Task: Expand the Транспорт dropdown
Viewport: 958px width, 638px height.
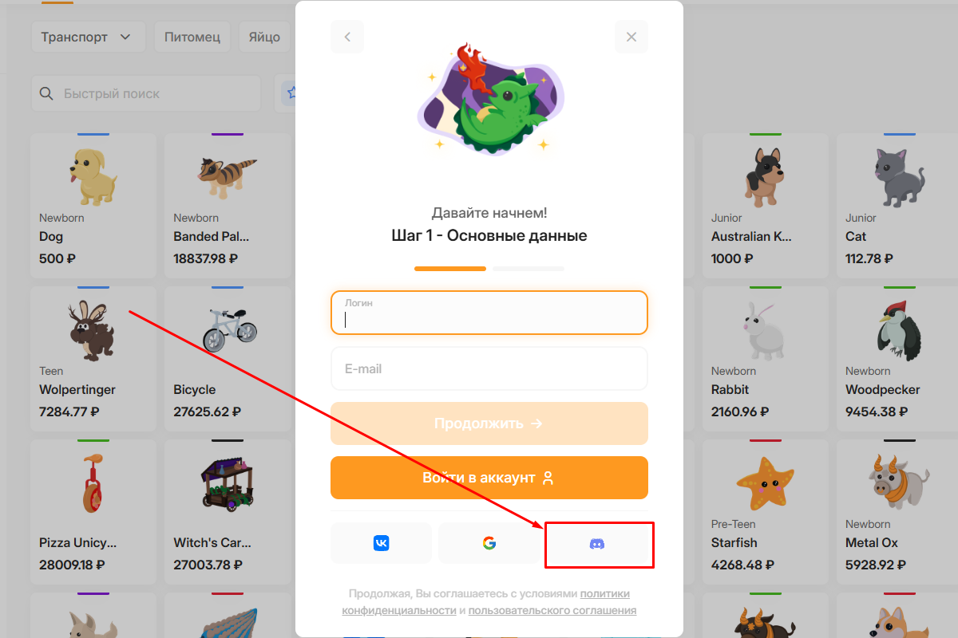Action: 88,37
